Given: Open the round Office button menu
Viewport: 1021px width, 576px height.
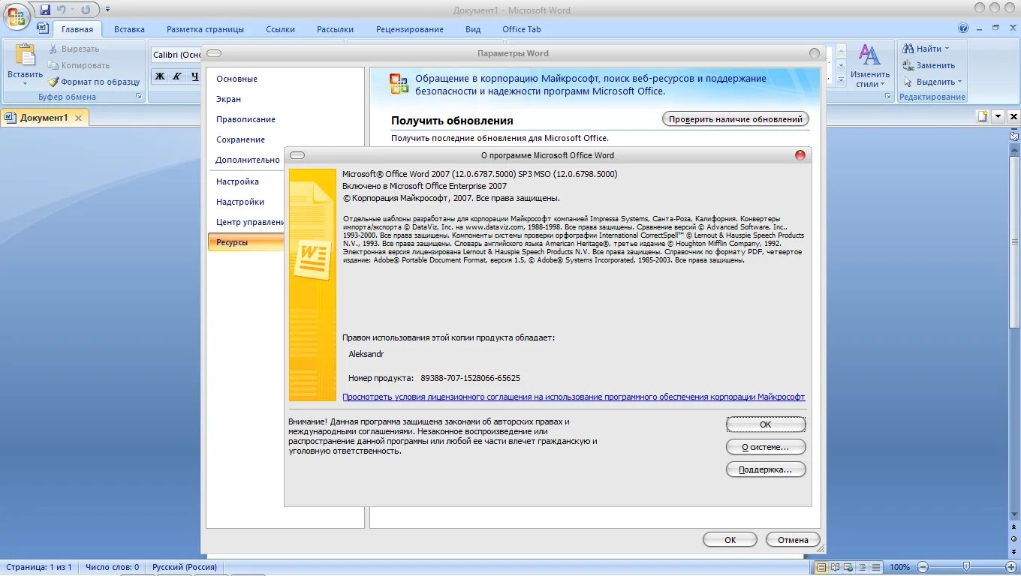Looking at the screenshot, I should pos(17,15).
